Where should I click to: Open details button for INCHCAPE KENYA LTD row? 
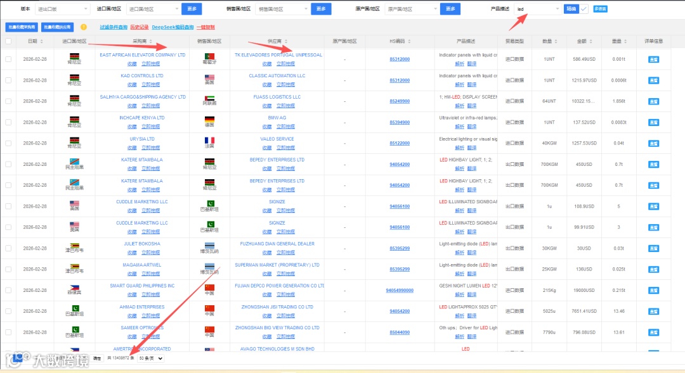(x=653, y=123)
